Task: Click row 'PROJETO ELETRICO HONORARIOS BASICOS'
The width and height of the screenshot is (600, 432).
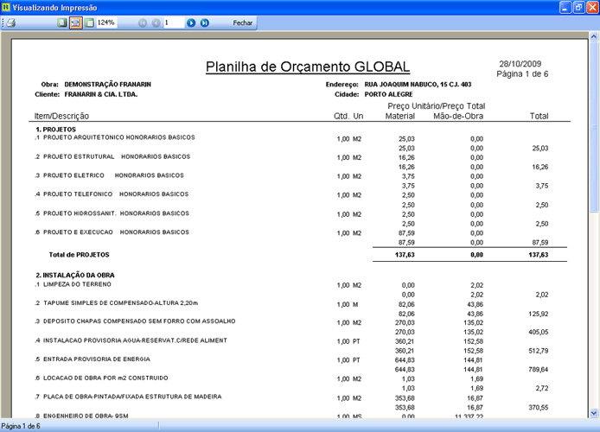Action: click(113, 175)
